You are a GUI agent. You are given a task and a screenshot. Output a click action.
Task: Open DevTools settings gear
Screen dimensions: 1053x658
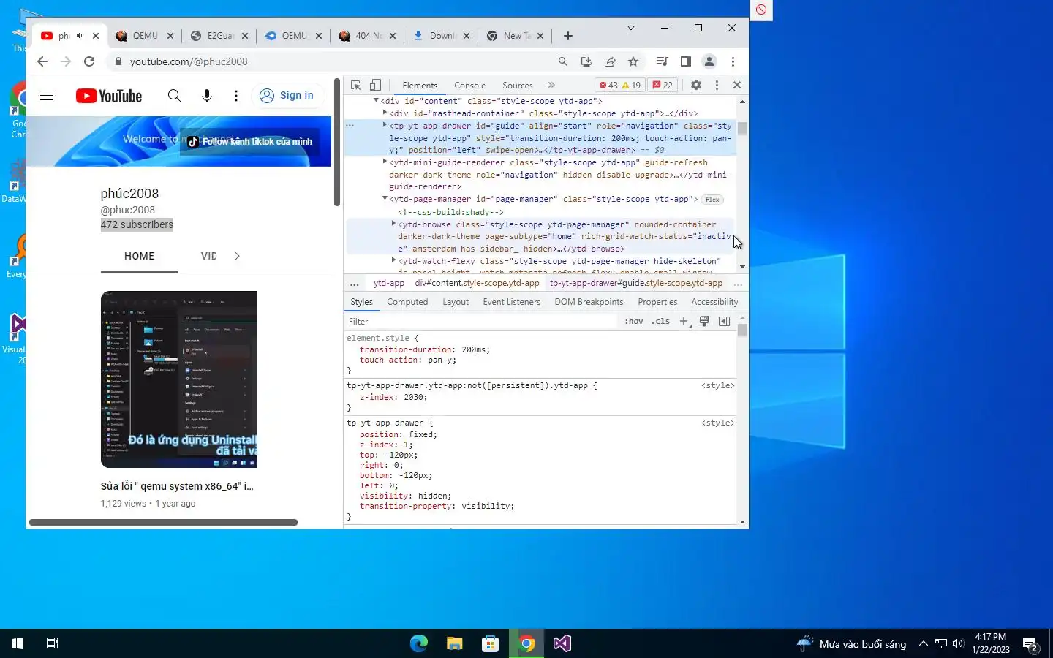(x=695, y=85)
